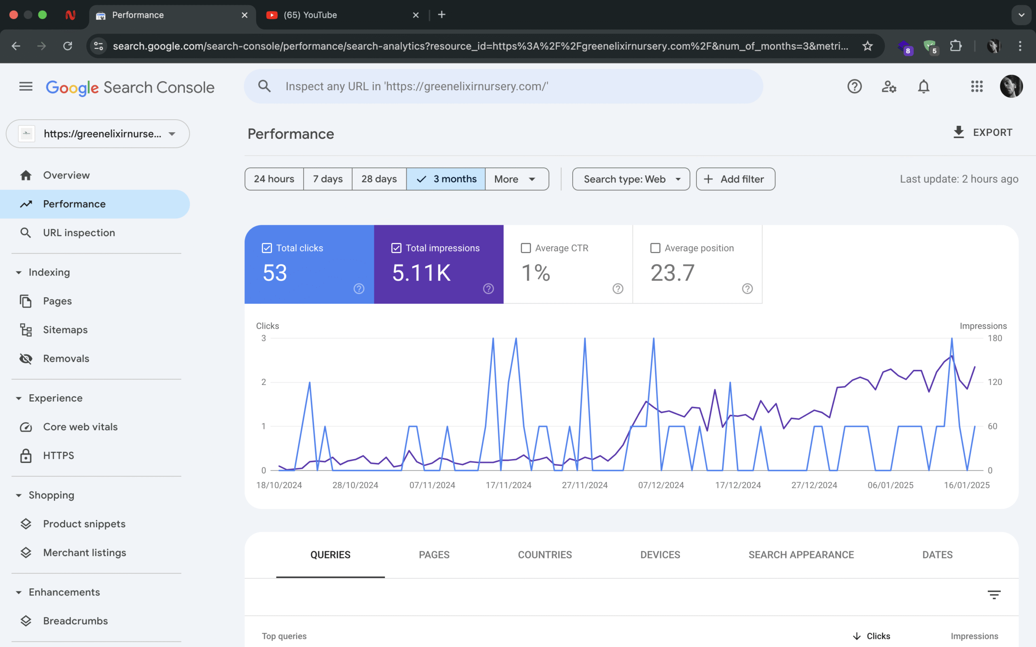Bookmark page with the star icon

click(867, 46)
